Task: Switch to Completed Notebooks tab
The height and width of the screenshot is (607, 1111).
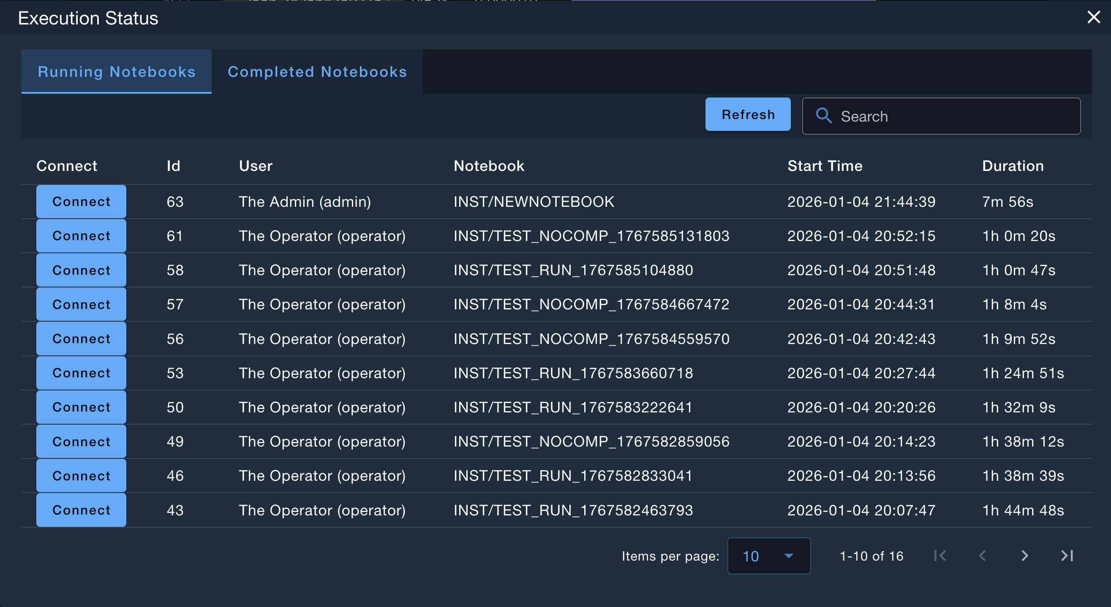Action: [317, 72]
